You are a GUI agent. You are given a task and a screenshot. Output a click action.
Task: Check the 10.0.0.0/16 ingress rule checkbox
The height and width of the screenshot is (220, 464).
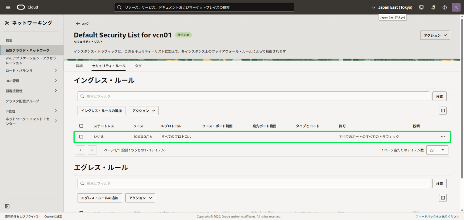coord(81,137)
